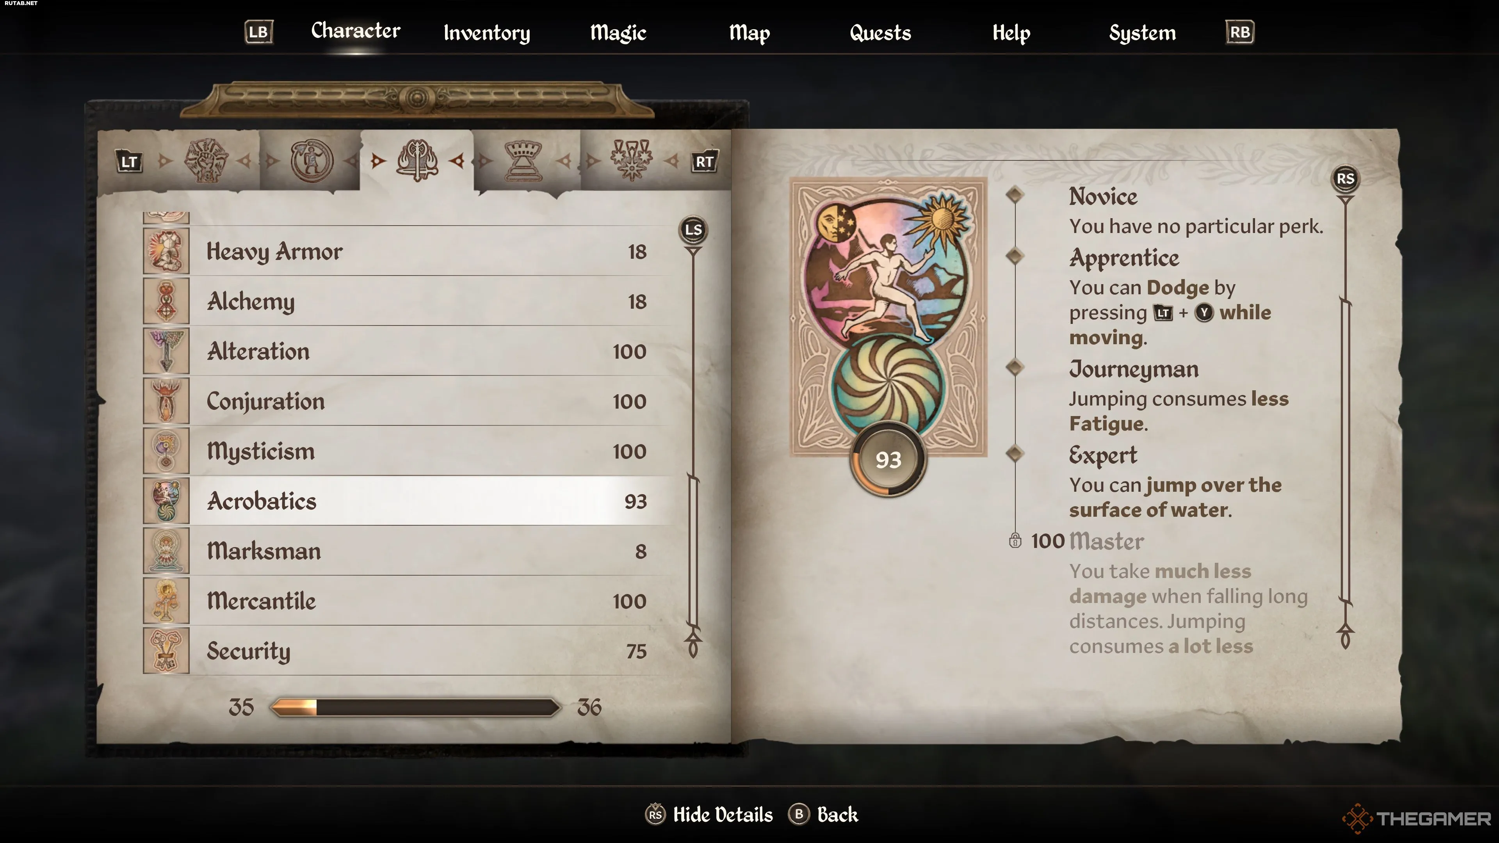
Task: Click the RT next subtab button
Action: [x=704, y=162]
